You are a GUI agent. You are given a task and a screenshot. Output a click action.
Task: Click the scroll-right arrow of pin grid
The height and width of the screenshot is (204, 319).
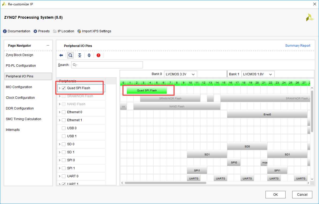[308, 183]
